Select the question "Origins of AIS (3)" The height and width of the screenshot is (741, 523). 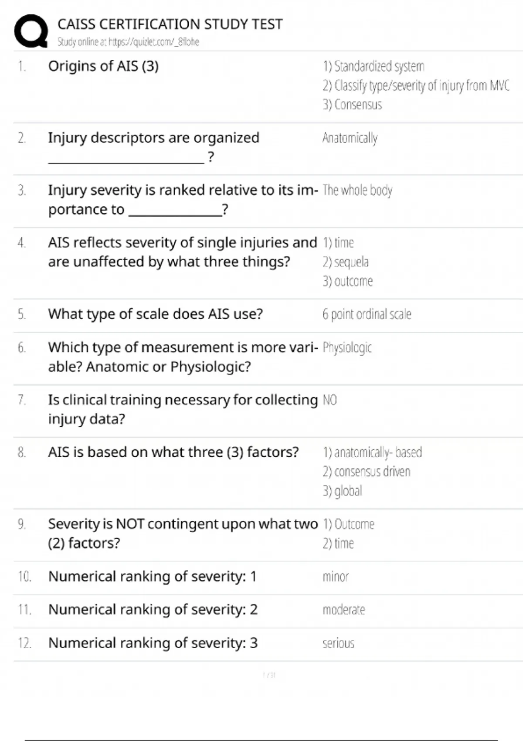tap(103, 66)
